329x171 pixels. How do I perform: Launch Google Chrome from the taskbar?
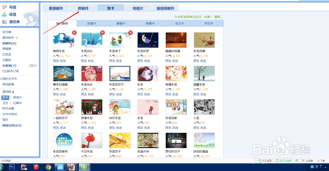[48, 167]
